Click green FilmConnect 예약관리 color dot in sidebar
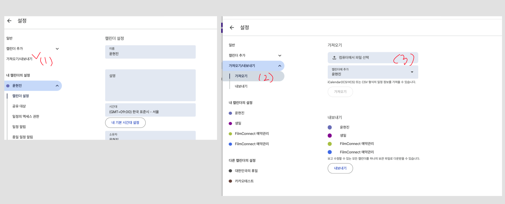The width and height of the screenshot is (505, 204). [230, 134]
